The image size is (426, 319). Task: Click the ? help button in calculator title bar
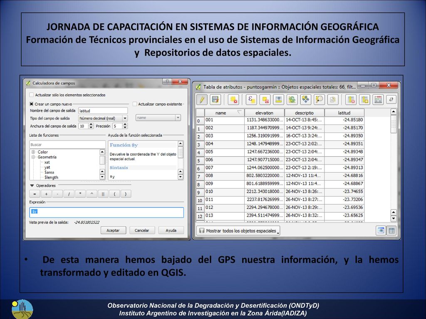pyautogui.click(x=167, y=81)
